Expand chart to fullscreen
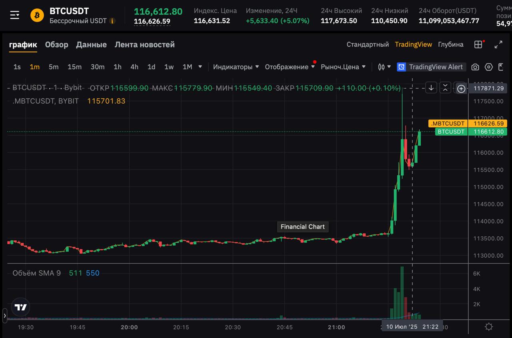 click(x=498, y=44)
